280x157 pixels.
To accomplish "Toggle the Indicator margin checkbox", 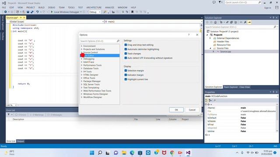I will click(x=126, y=75).
